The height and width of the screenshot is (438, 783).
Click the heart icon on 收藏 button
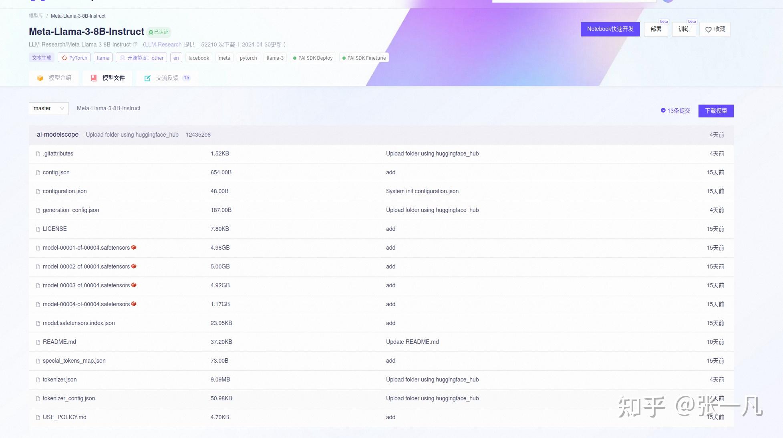coord(708,29)
